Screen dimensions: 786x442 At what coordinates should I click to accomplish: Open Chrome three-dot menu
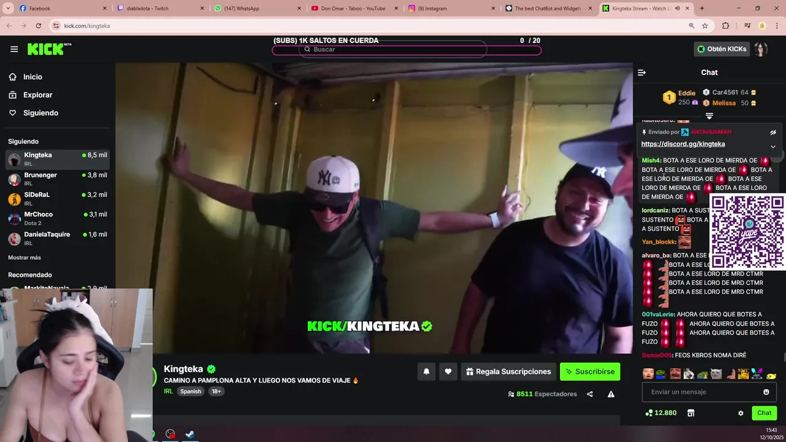[x=776, y=26]
